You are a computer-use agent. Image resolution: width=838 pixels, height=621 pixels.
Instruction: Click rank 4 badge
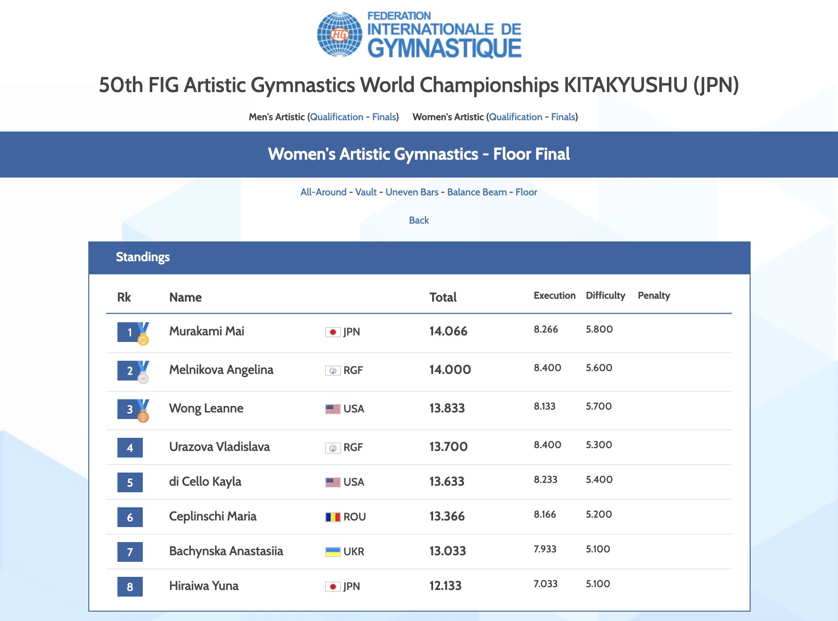[130, 448]
